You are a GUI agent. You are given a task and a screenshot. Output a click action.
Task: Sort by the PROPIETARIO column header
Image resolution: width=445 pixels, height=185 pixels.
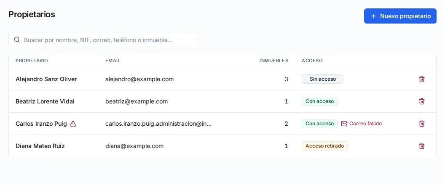coord(32,61)
